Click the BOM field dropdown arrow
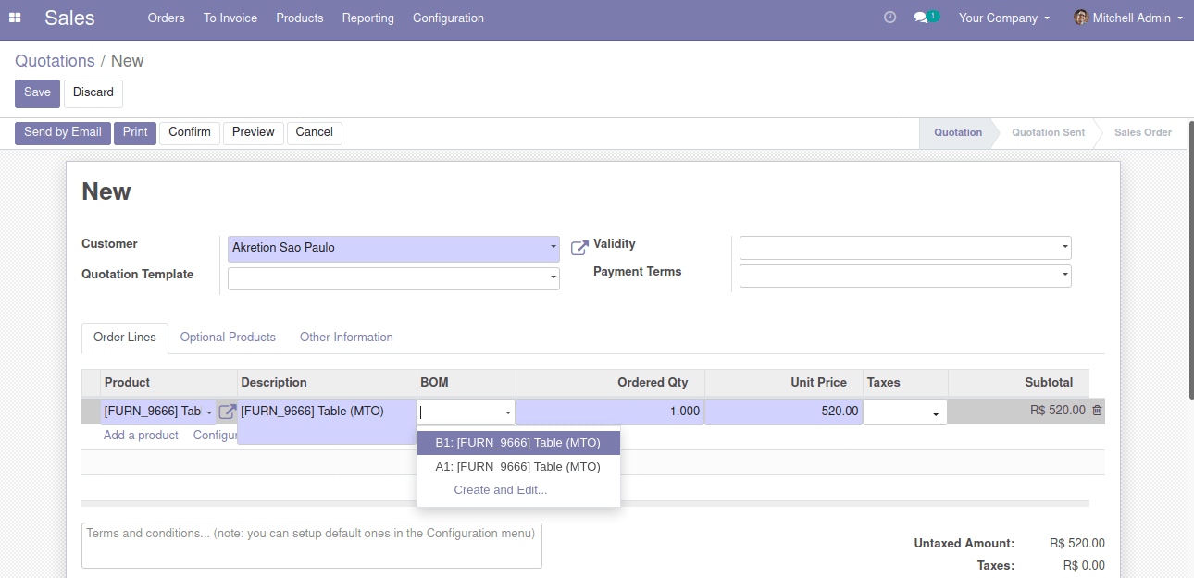1194x578 pixels. pyautogui.click(x=508, y=412)
